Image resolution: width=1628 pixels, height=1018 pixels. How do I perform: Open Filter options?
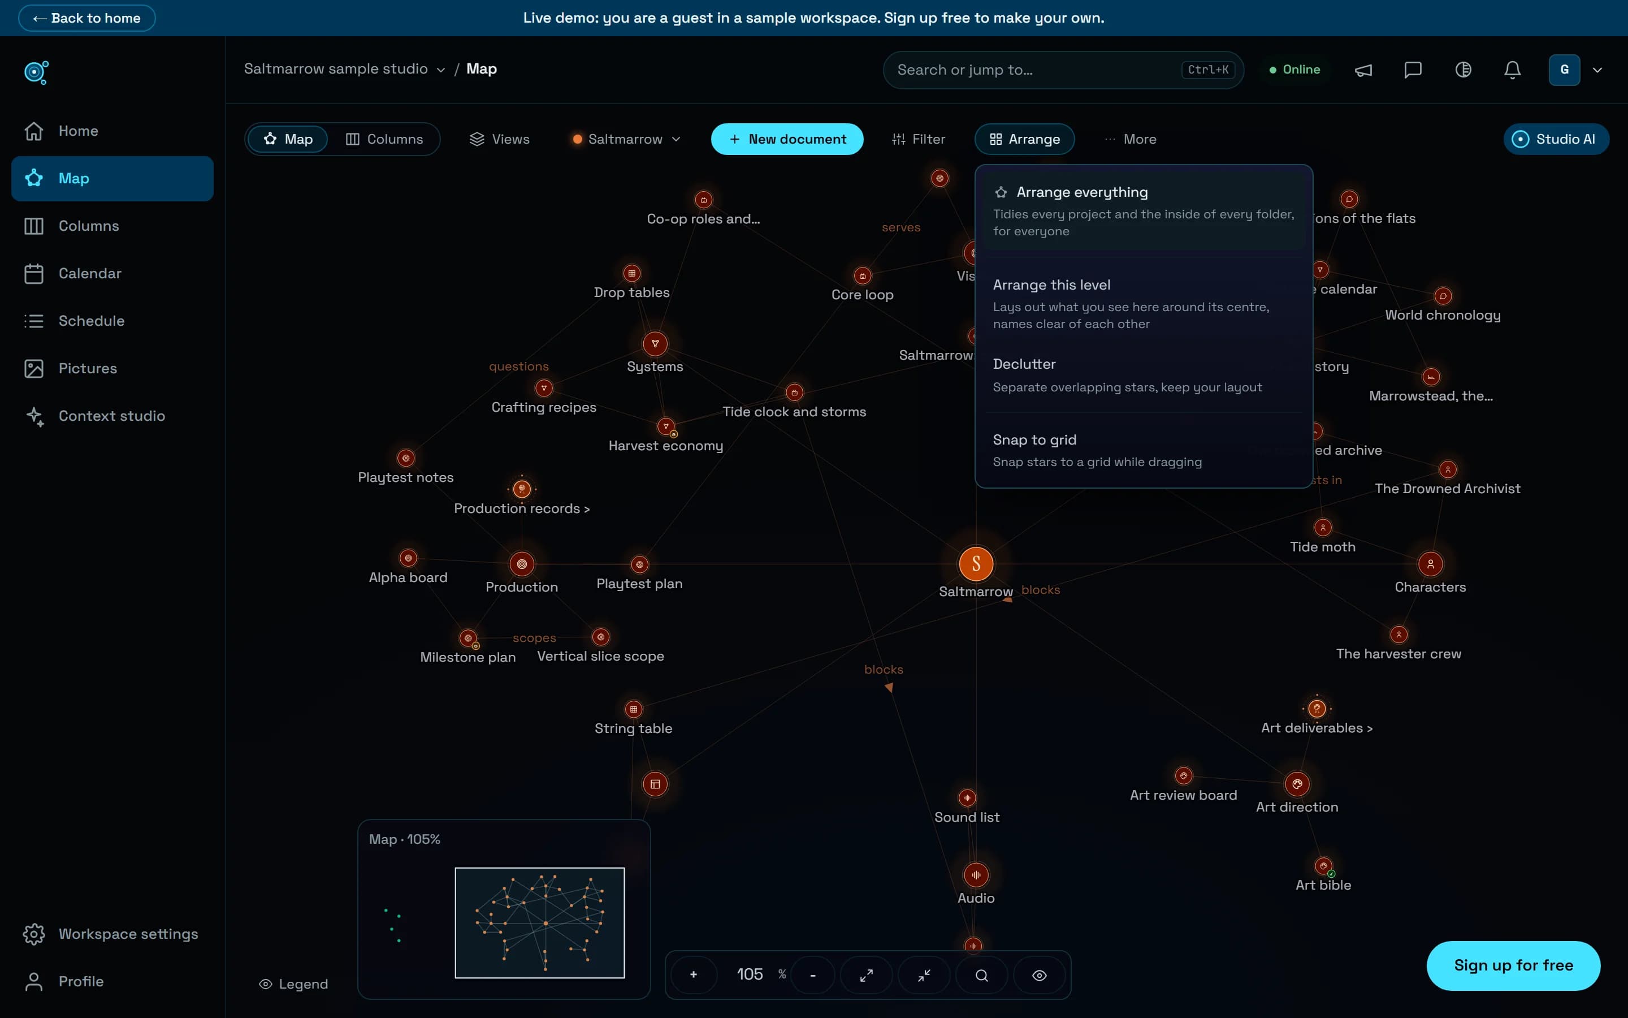[x=918, y=139]
